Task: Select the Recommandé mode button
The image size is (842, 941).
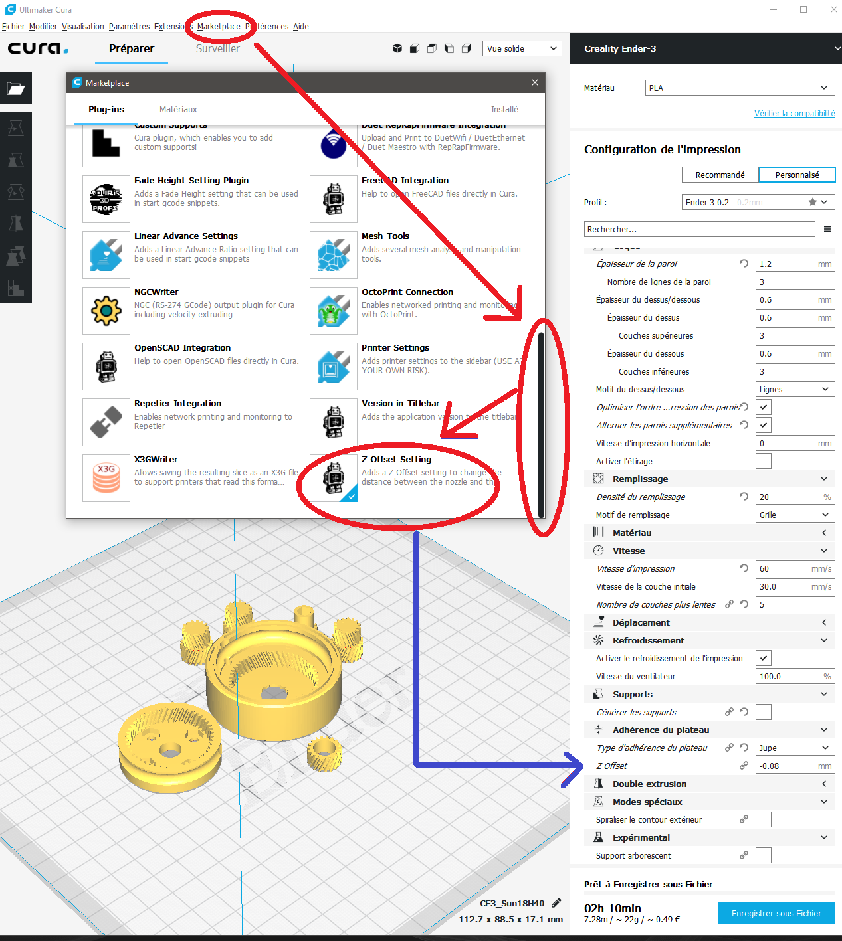Action: (720, 175)
